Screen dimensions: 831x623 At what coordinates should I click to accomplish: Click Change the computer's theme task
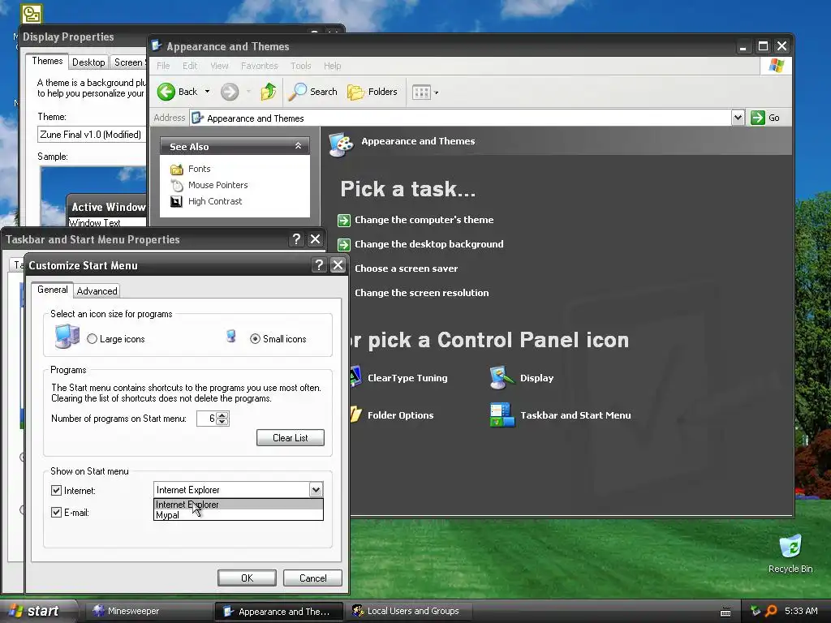click(424, 220)
